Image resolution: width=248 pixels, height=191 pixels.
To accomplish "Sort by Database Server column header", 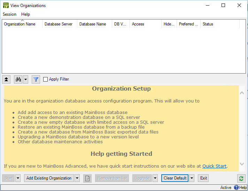I will 60,24.
